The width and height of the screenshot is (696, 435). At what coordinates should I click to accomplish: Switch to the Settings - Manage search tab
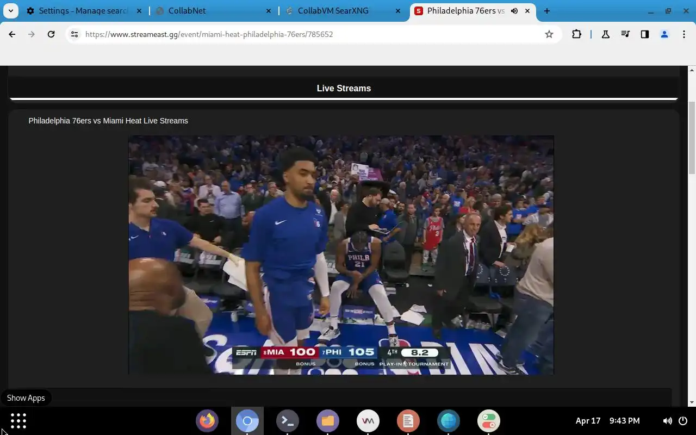point(83,11)
